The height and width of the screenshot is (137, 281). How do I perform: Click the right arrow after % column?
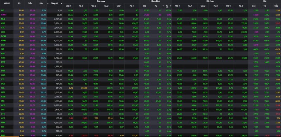[x=171, y=6]
